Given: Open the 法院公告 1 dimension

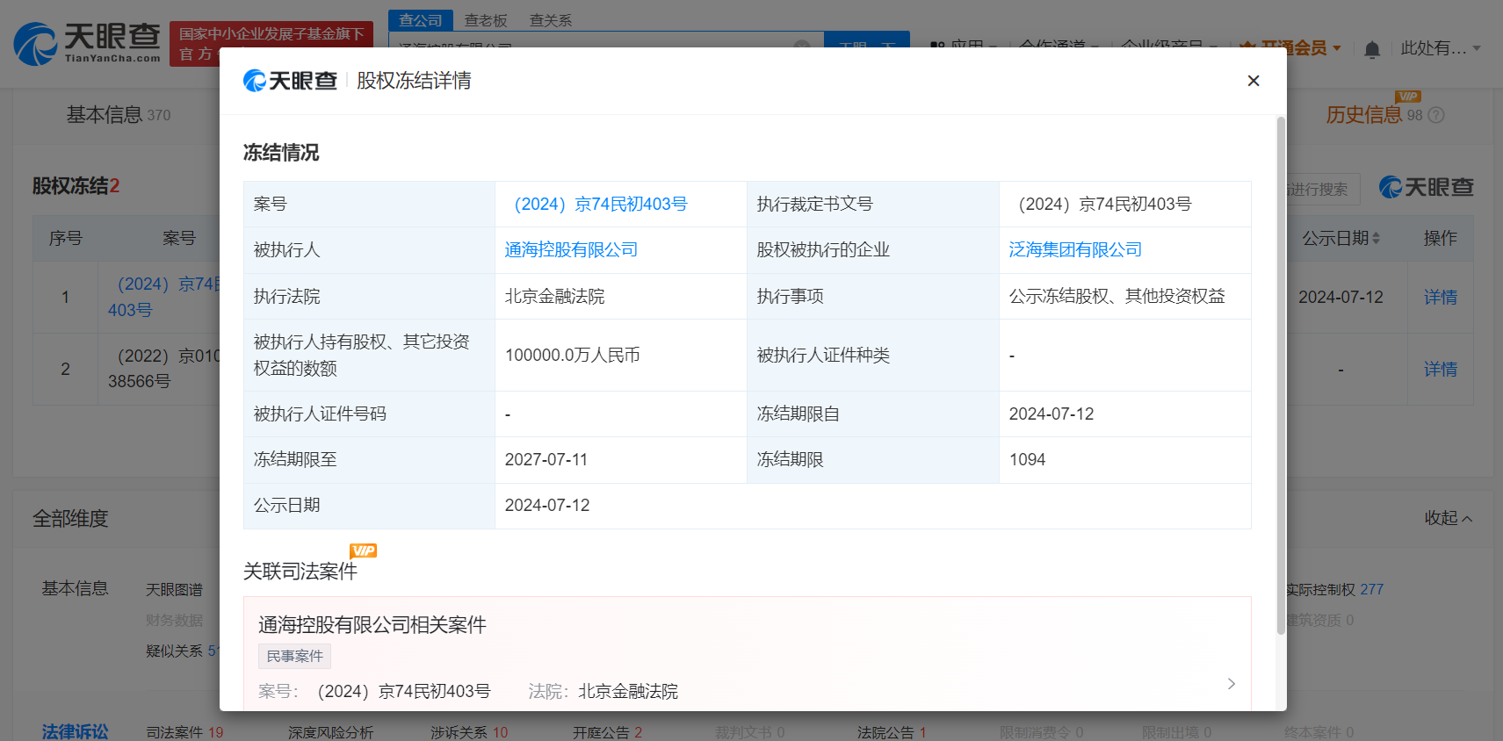Looking at the screenshot, I should [892, 731].
